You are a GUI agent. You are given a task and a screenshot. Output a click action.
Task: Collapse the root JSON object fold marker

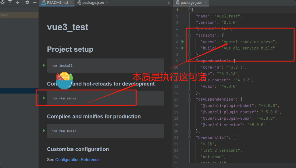189,10
